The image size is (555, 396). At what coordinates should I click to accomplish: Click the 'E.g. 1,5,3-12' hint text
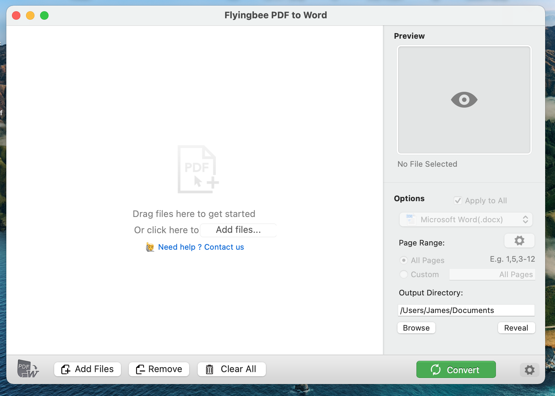point(512,259)
